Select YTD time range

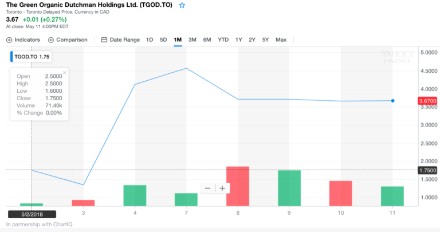[x=223, y=40]
